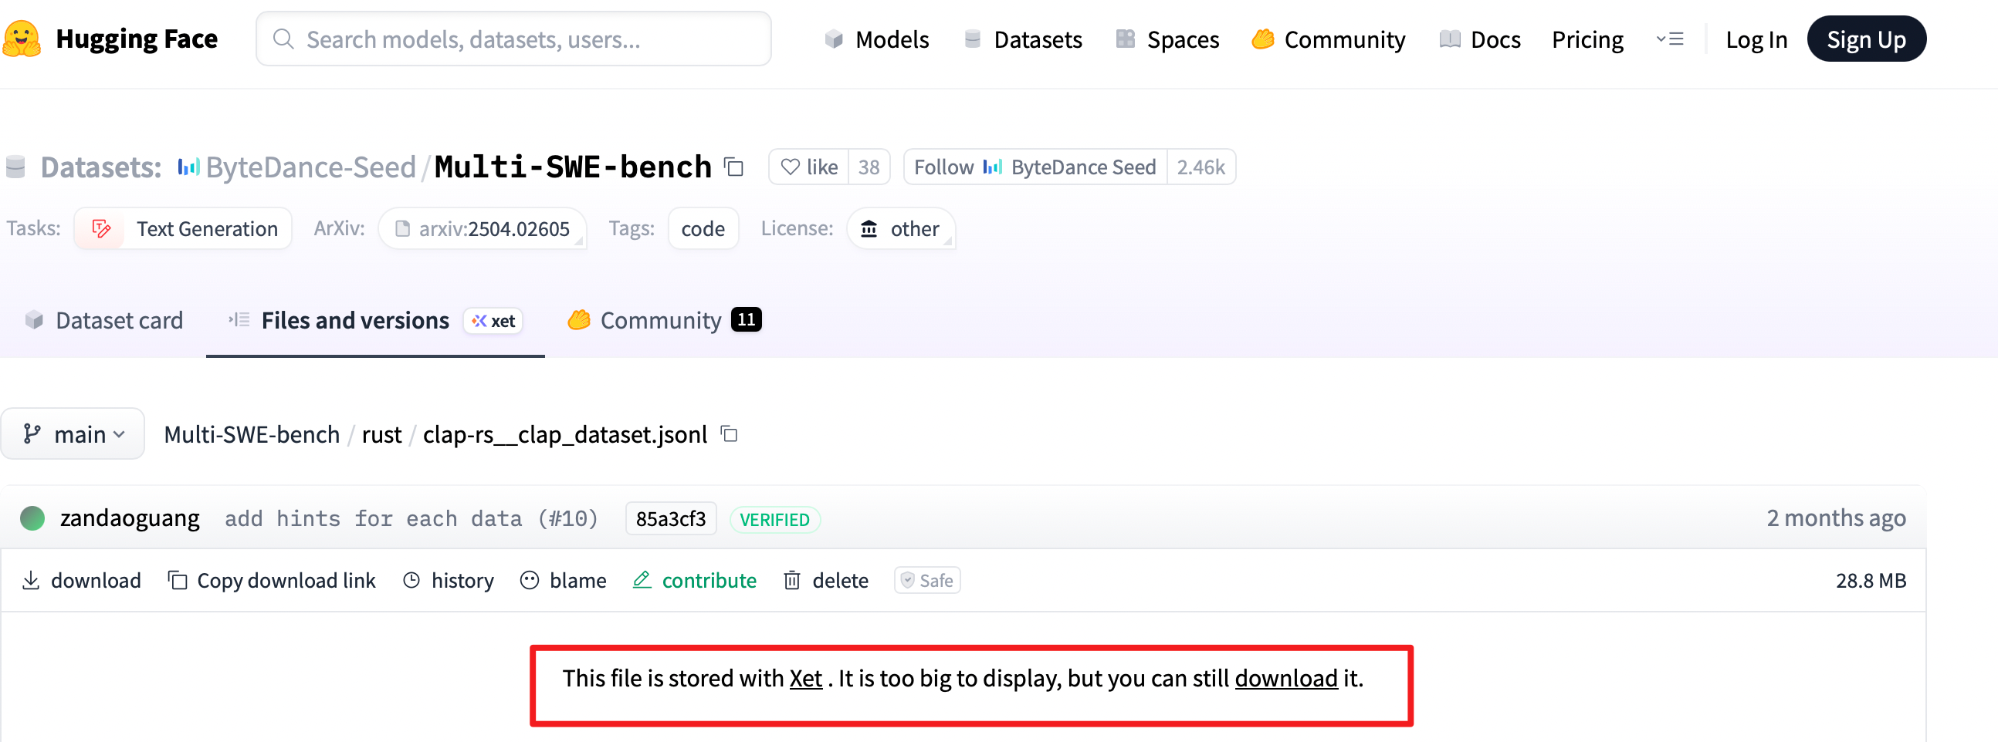This screenshot has width=1998, height=742.
Task: Open commit 'add hints for each data'
Action: (374, 518)
